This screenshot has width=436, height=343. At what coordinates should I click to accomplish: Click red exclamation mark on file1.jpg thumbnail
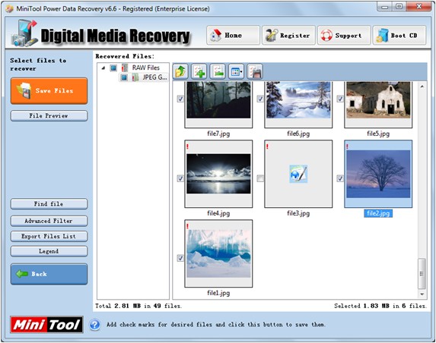tap(187, 226)
